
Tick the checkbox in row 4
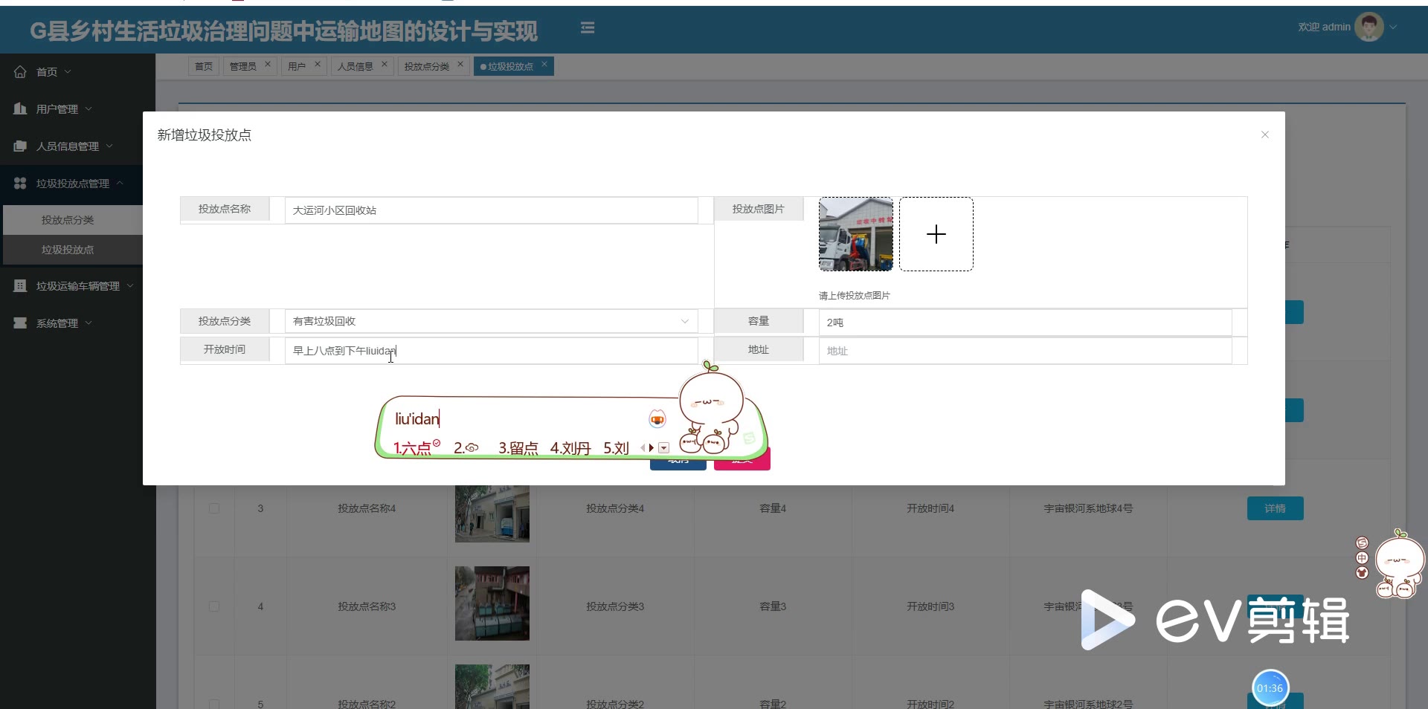(214, 606)
